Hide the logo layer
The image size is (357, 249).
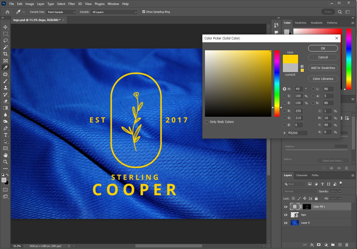[x=286, y=215]
